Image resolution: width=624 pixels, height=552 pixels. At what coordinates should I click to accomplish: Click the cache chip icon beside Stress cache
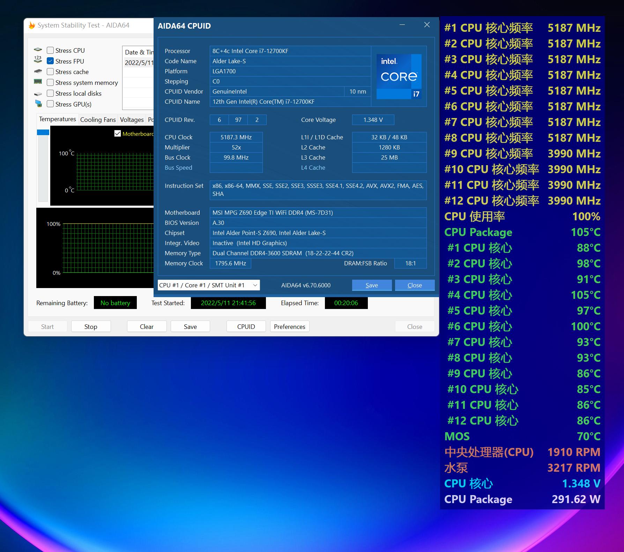pyautogui.click(x=38, y=71)
